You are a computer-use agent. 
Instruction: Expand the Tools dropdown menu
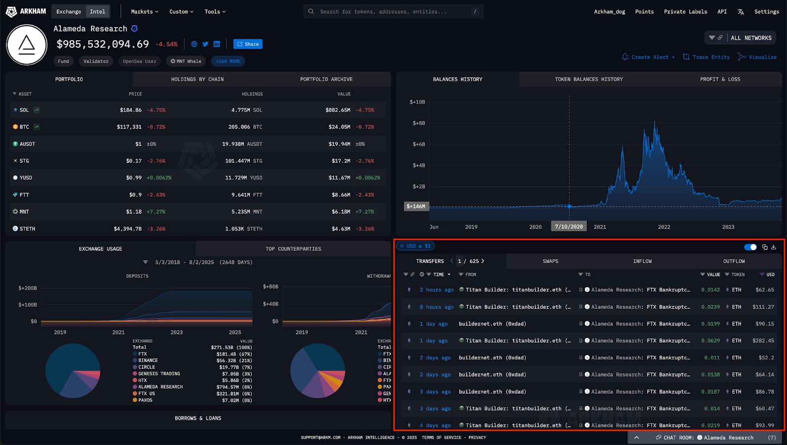[x=215, y=11]
